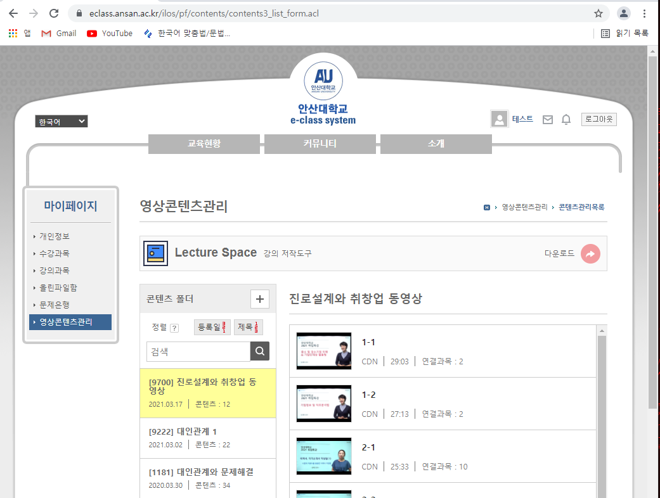660x498 pixels.
Task: Open the 커뮤니티 menu tab
Action: (x=320, y=144)
